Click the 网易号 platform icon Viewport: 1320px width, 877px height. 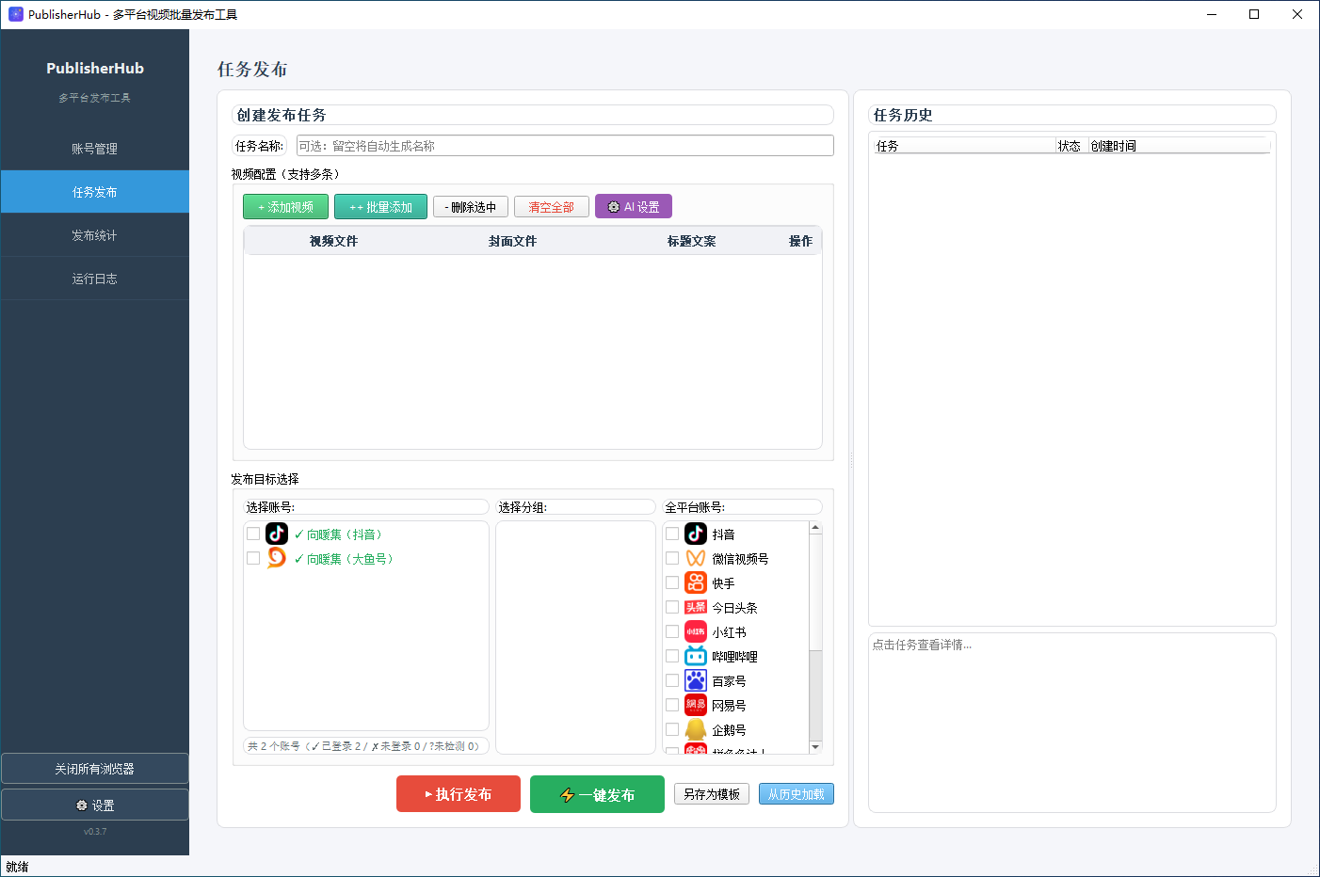(696, 705)
